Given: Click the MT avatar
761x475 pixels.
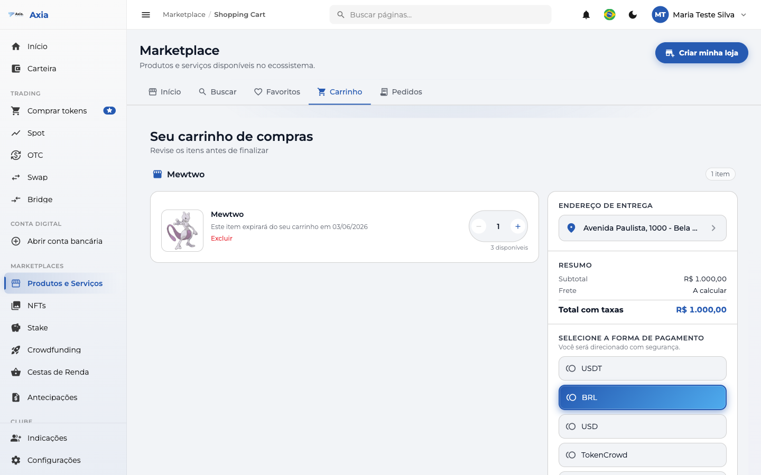Looking at the screenshot, I should tap(660, 15).
